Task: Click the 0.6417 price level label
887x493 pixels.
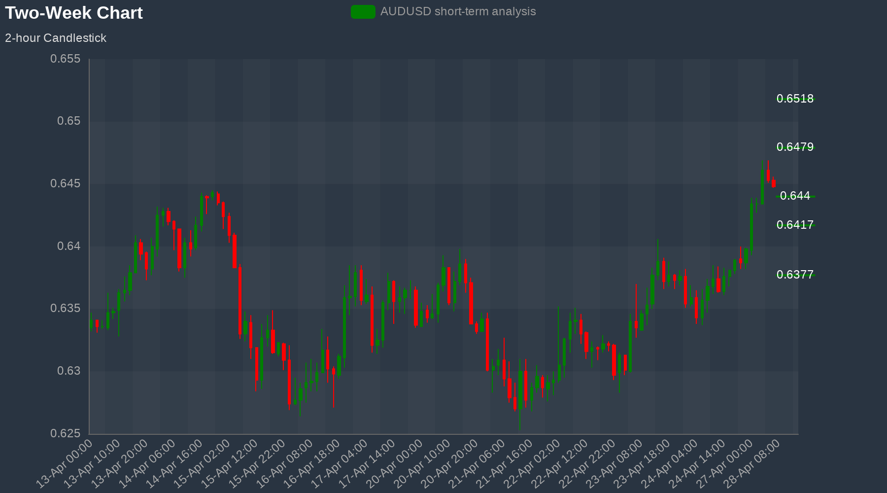Action: point(795,225)
